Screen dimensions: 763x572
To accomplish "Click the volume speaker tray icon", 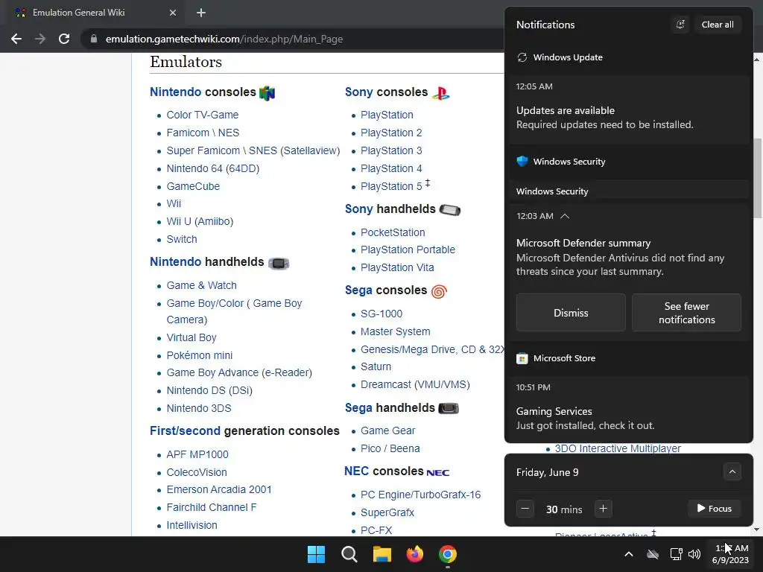I will point(694,554).
